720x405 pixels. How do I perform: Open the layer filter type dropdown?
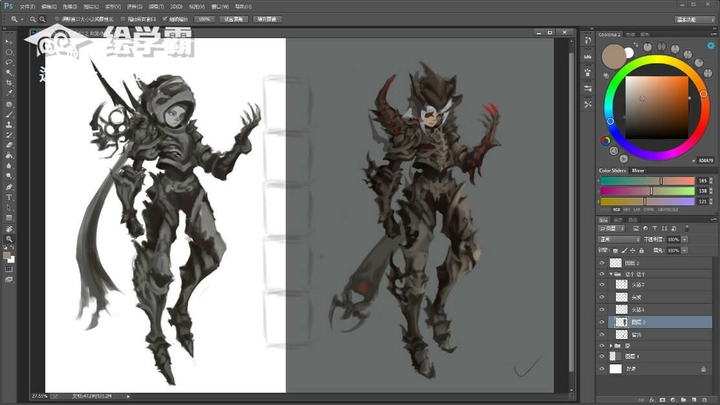pos(611,229)
